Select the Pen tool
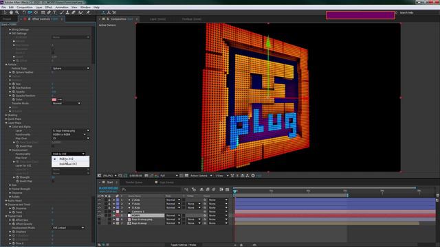This screenshot has width=440, height=247. [49, 12]
